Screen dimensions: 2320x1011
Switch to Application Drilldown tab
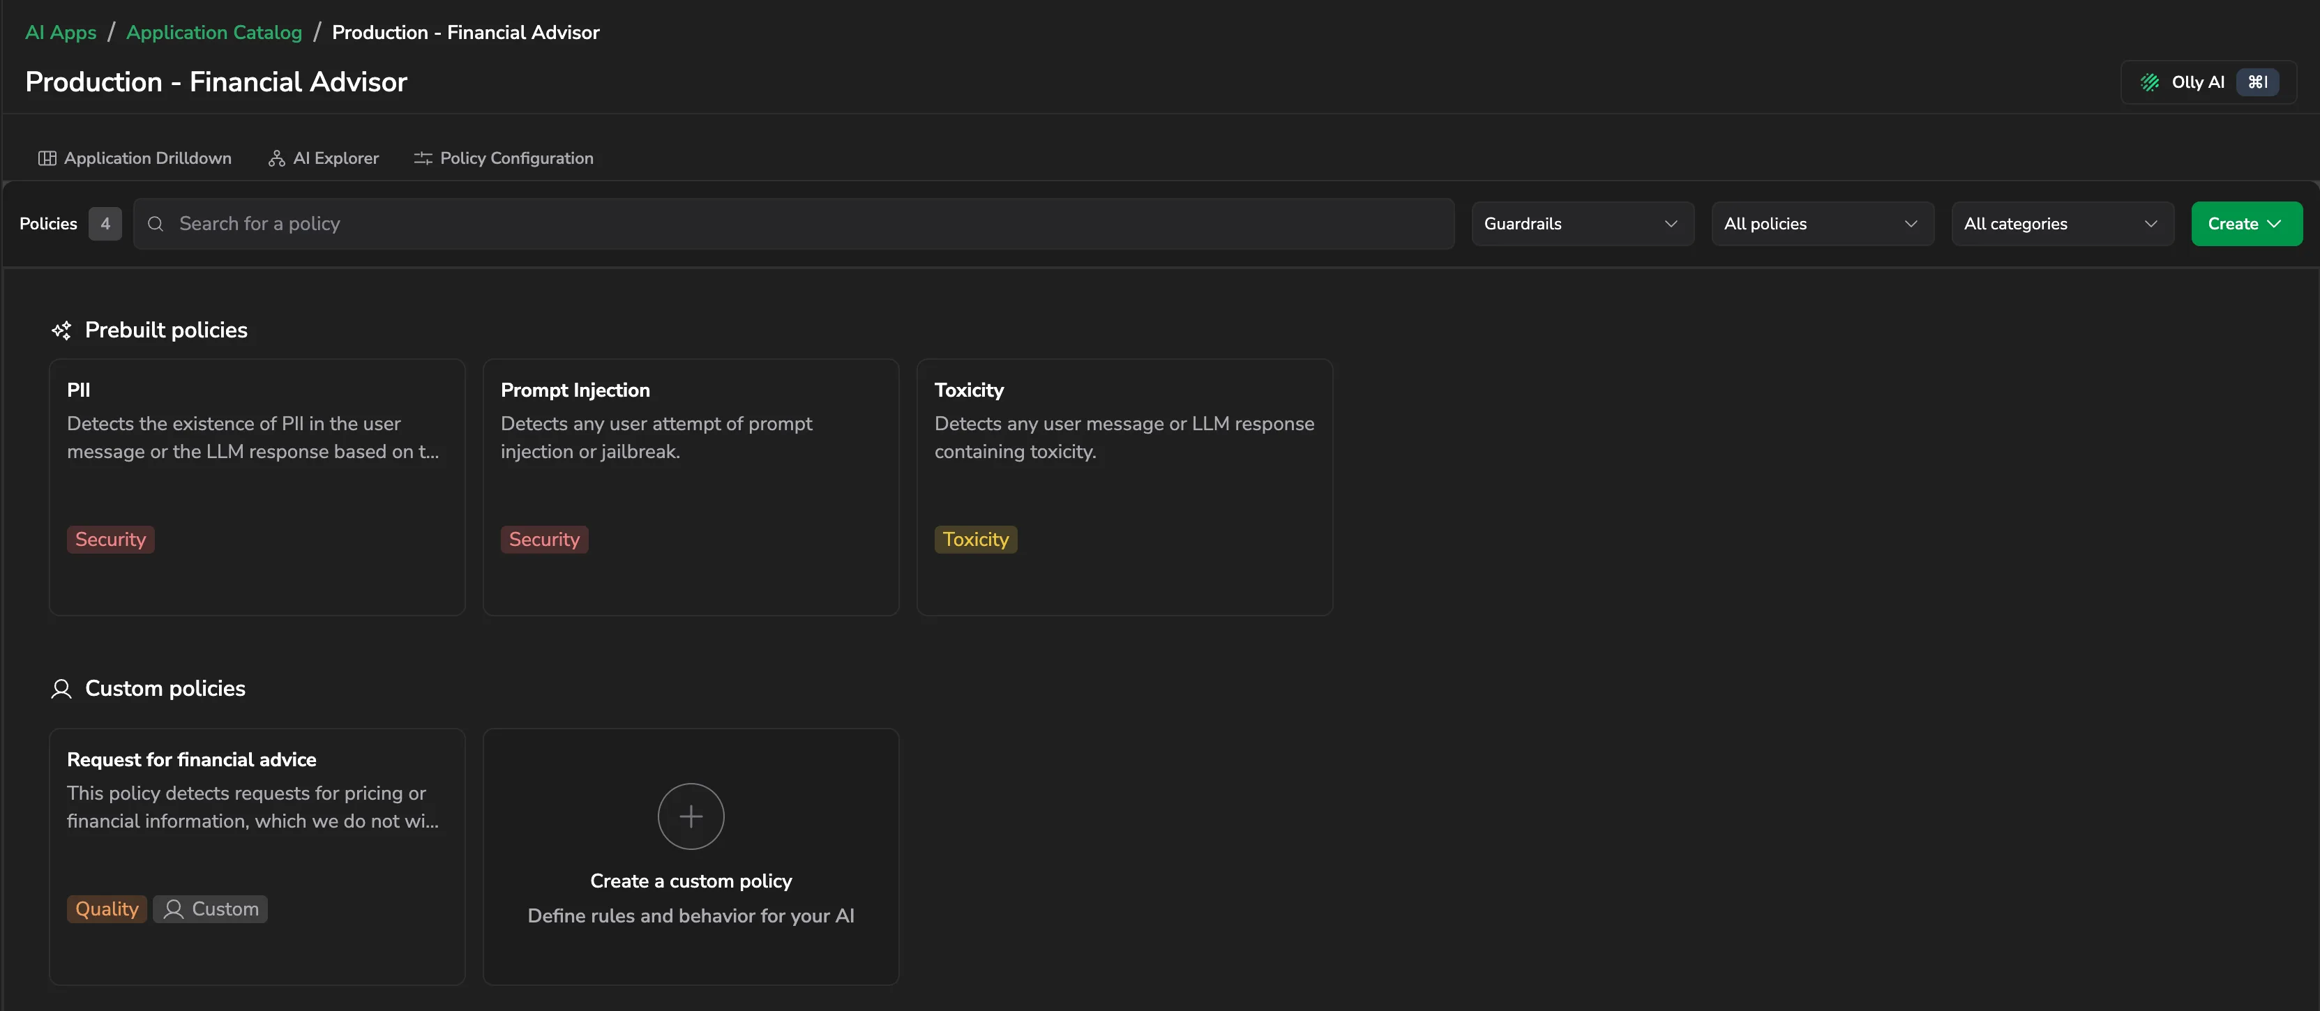[x=135, y=158]
